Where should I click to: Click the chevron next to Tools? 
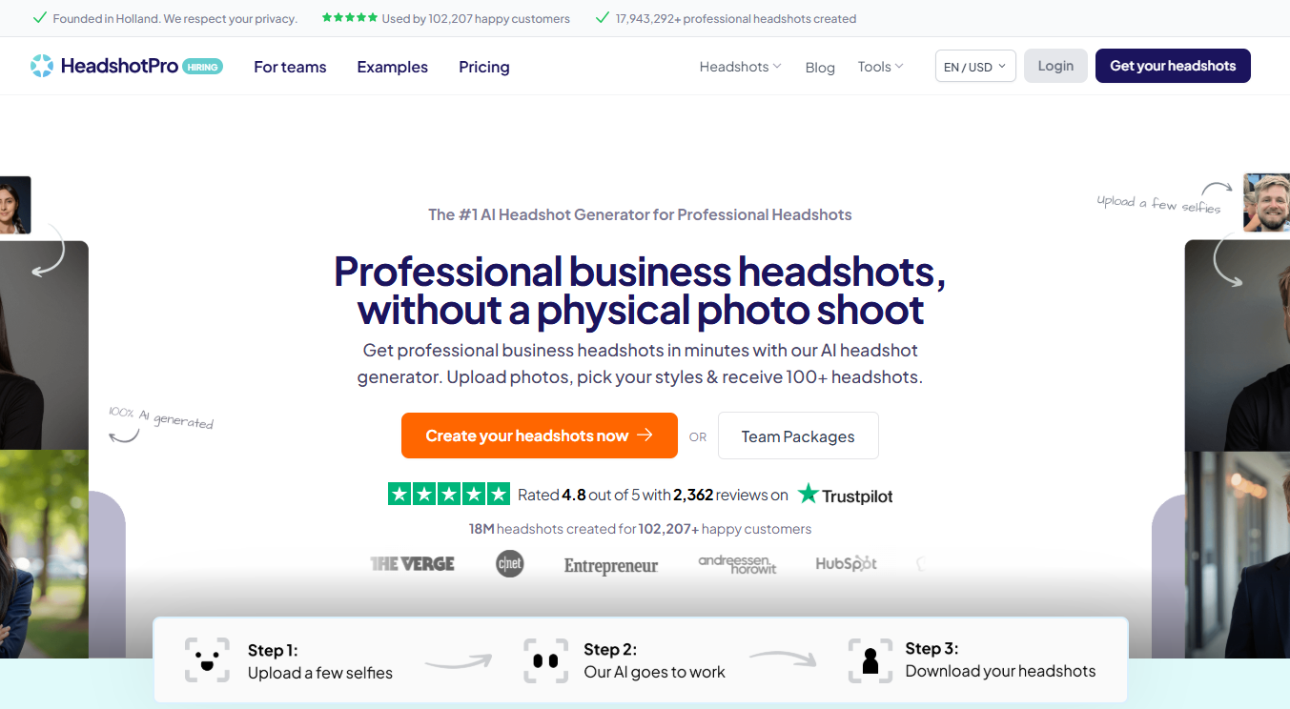pos(899,66)
